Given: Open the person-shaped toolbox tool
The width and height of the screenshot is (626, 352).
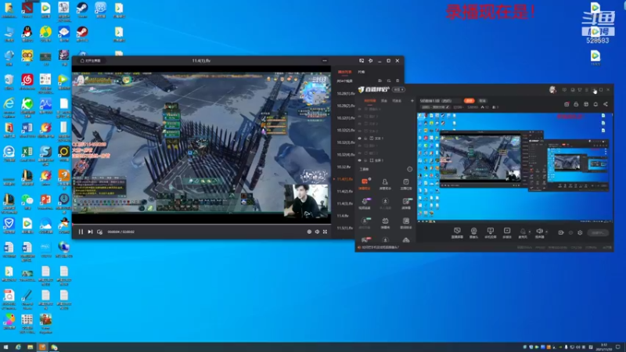Looking at the screenshot, I should click(385, 184).
